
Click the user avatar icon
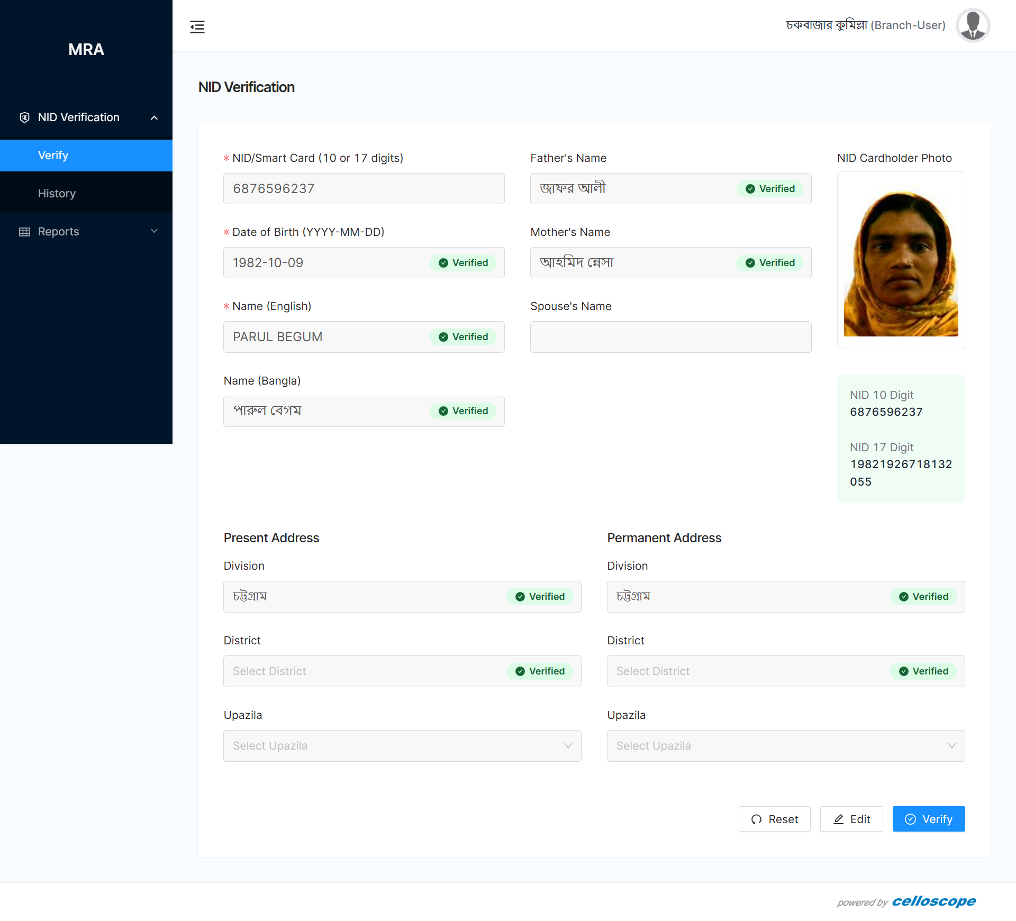(x=972, y=25)
